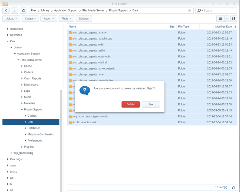Open the view mode dropdown arrow
Viewport: 240px width, 192px height.
[227, 19]
